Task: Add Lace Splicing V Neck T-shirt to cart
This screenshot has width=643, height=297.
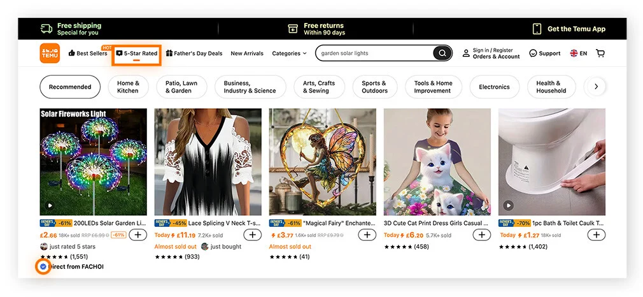Action: pyautogui.click(x=252, y=235)
